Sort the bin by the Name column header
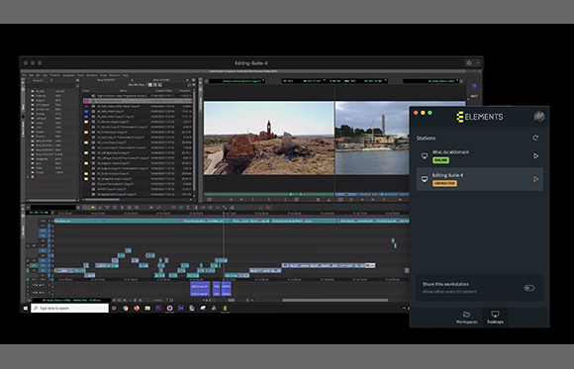Viewport: 574px width, 369px height. 124,91
